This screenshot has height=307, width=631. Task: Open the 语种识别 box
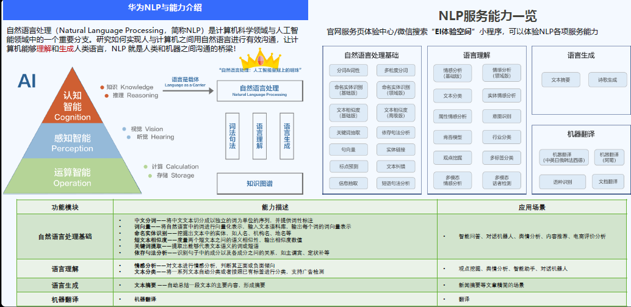click(562, 181)
